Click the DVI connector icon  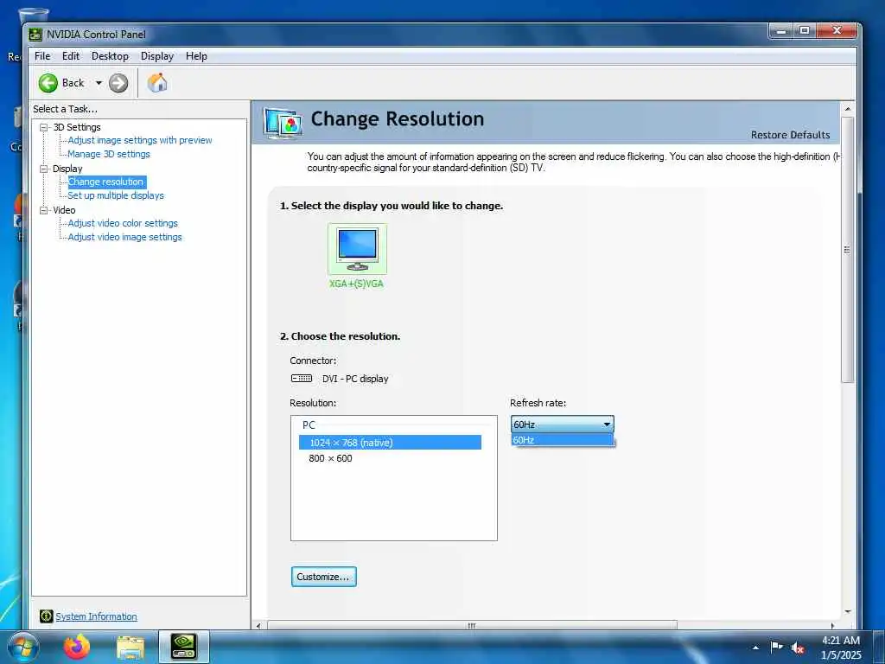coord(302,379)
